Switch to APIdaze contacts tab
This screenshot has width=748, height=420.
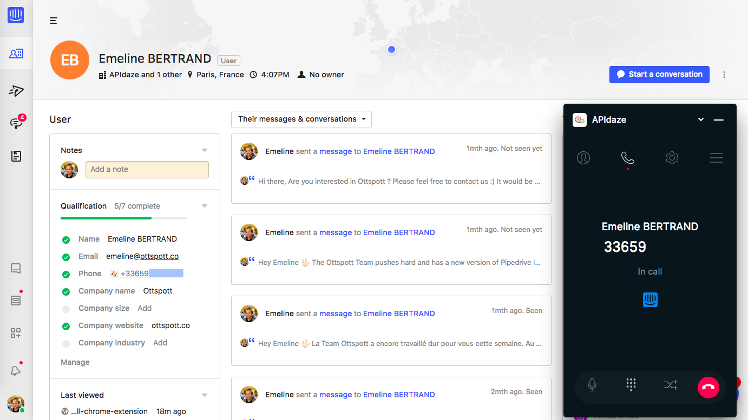[x=583, y=158]
